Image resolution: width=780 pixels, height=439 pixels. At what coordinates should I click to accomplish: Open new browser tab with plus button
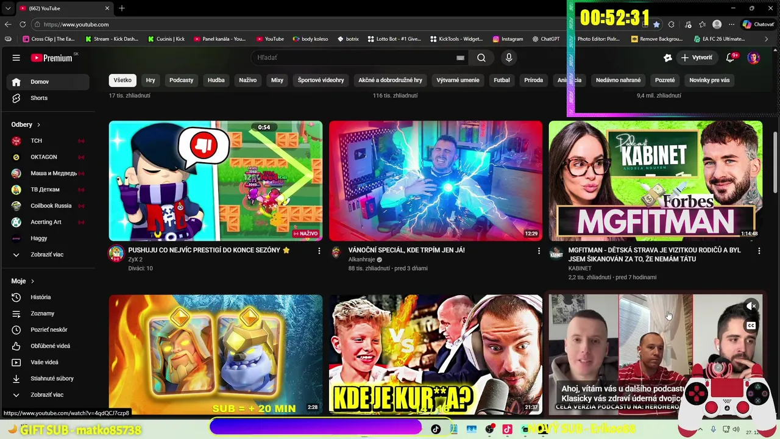pos(122,9)
